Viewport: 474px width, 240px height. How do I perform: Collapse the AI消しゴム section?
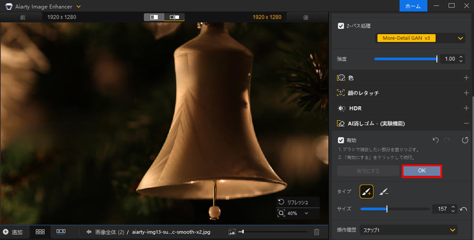pos(466,123)
